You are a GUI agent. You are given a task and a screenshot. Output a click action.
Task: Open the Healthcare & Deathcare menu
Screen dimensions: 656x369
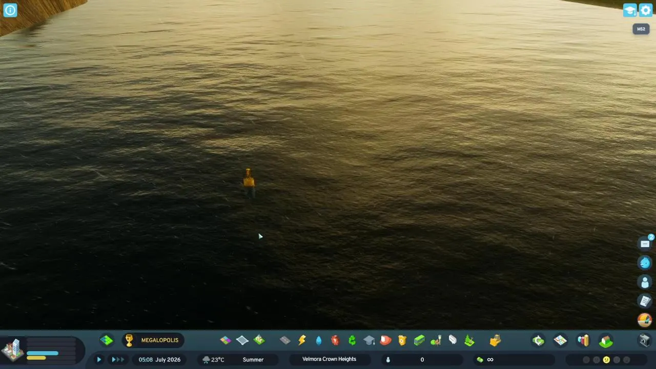tap(335, 340)
